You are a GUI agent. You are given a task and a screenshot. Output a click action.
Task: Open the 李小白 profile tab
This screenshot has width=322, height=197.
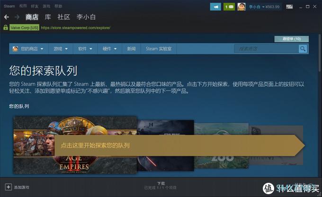(x=86, y=17)
